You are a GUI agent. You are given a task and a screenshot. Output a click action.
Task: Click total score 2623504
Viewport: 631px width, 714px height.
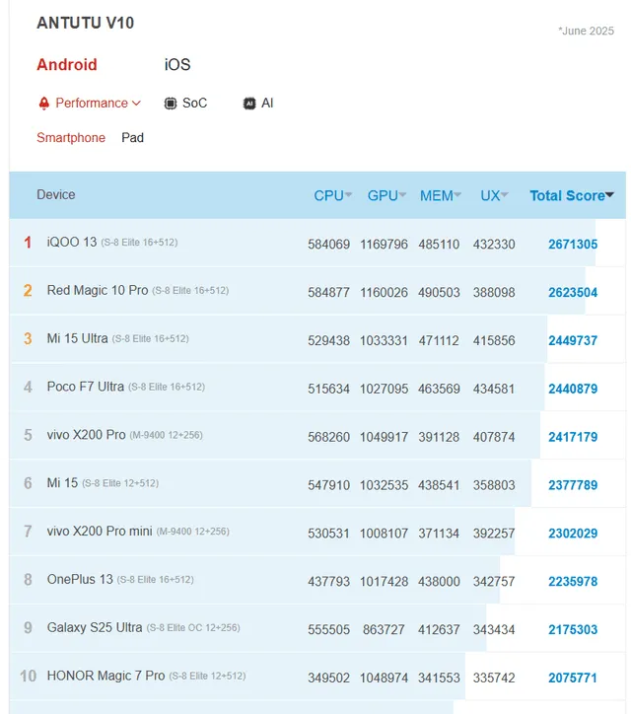coord(573,292)
